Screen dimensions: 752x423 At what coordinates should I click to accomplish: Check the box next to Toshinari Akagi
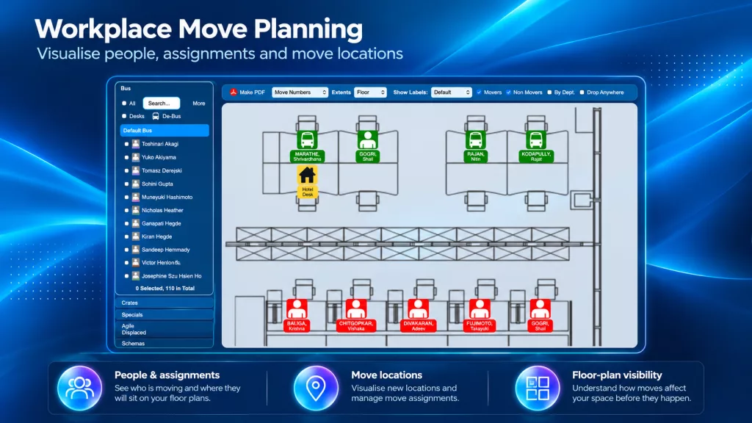(126, 144)
